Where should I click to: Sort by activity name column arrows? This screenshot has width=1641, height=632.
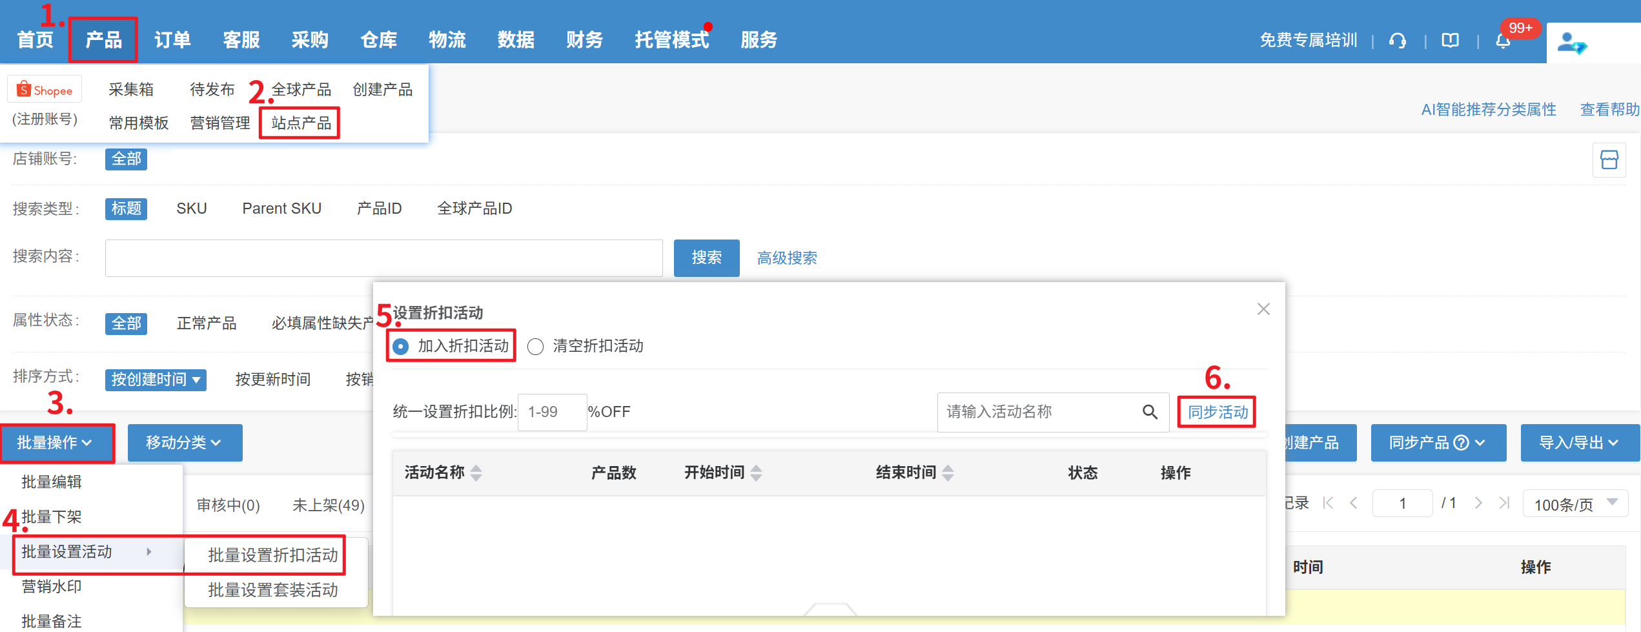click(476, 473)
